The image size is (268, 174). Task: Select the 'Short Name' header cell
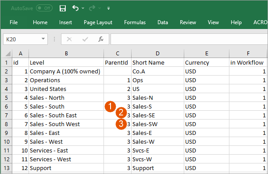coord(157,62)
